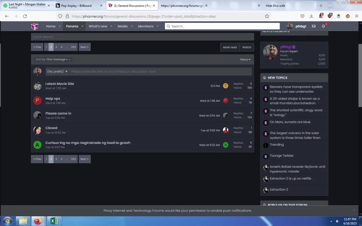The width and height of the screenshot is (362, 226).
Task: Open the Tounge Twister topic
Action: [x=282, y=155]
